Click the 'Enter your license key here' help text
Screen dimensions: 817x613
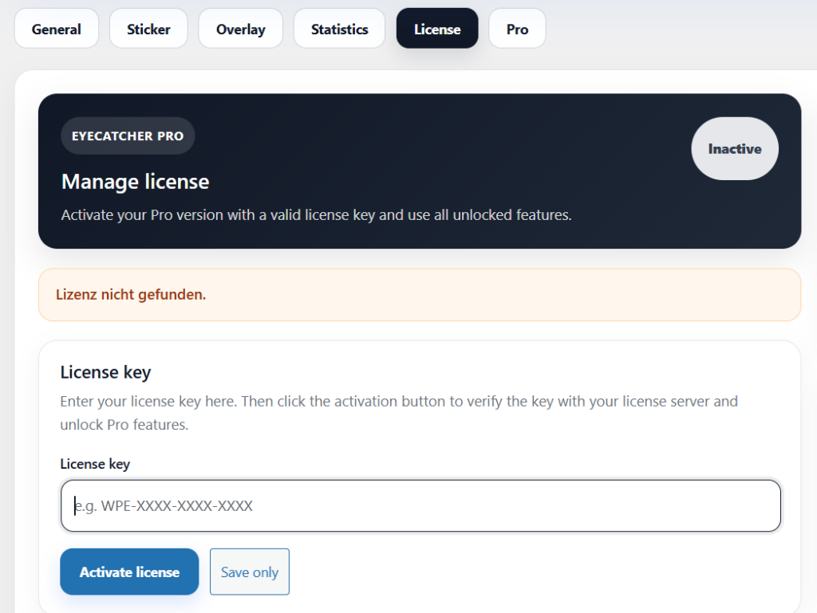[x=398, y=401]
